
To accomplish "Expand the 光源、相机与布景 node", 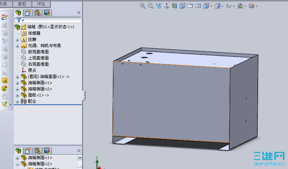I will coord(17,46).
